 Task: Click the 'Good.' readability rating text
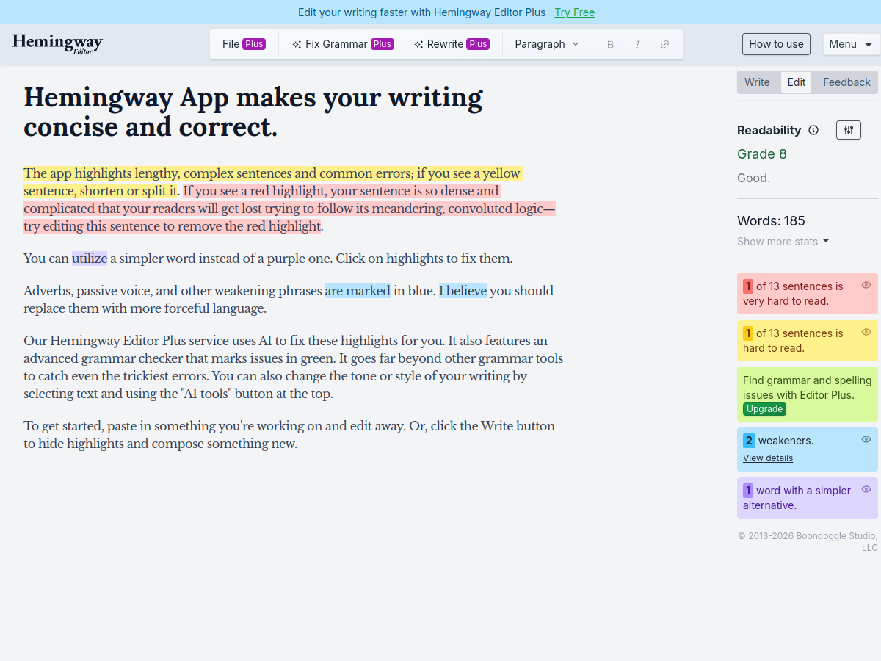753,178
